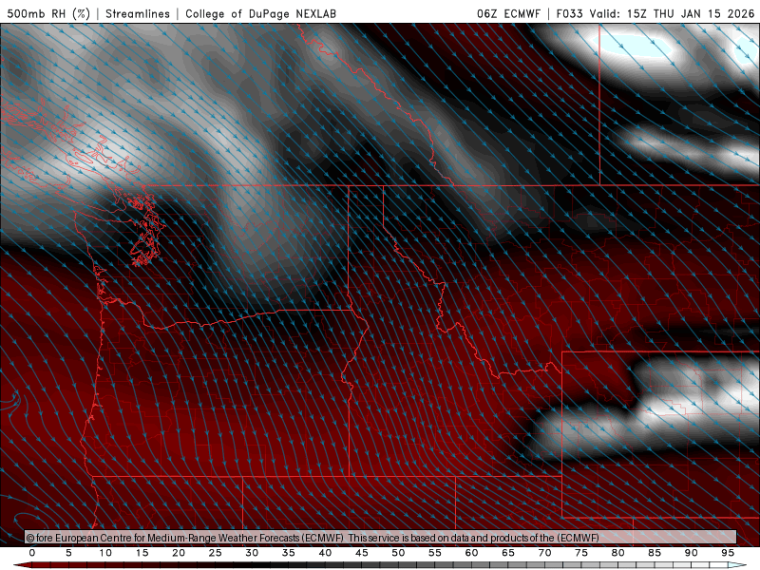Click the '55' value on the color scale

click(x=435, y=553)
